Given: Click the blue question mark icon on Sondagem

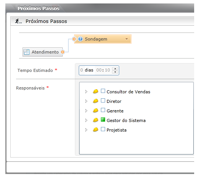Looking at the screenshot, I should (x=80, y=39).
